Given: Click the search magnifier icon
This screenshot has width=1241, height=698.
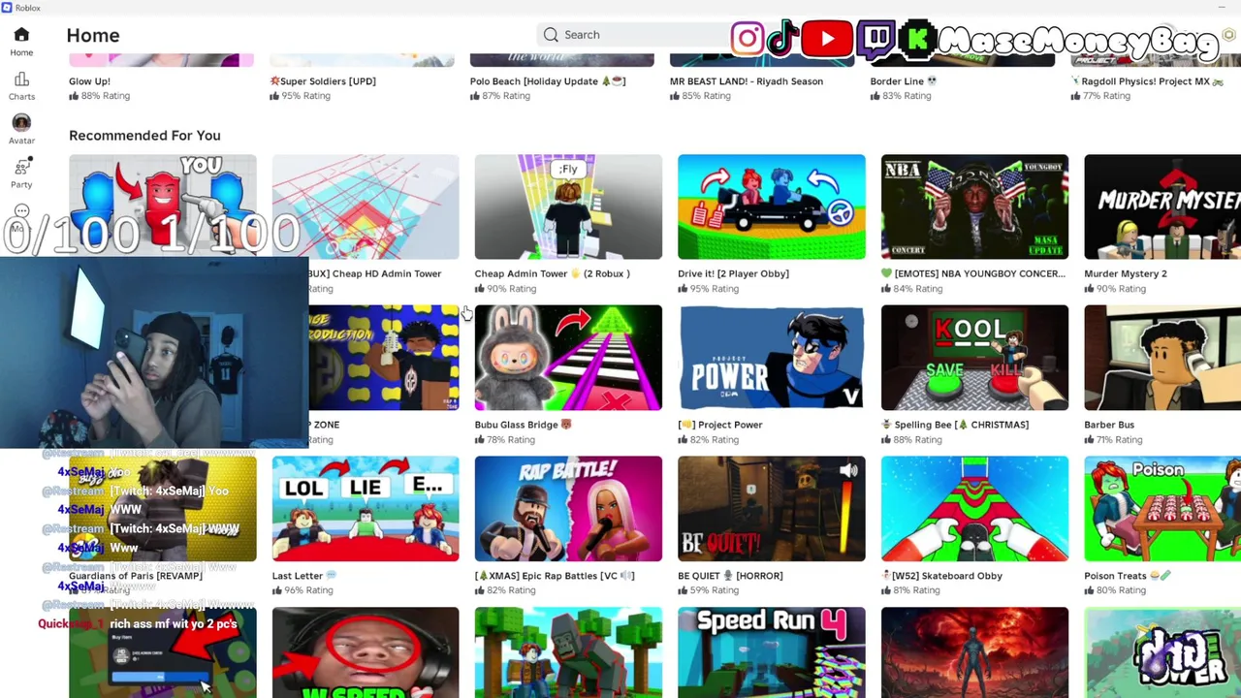Looking at the screenshot, I should [551, 35].
